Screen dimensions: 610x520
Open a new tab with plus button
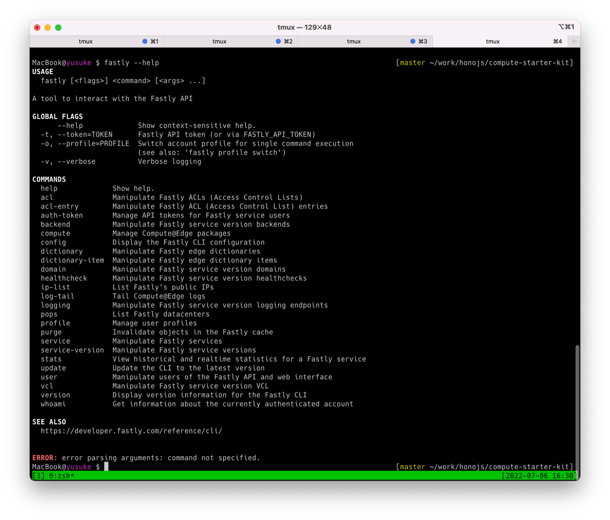[574, 41]
